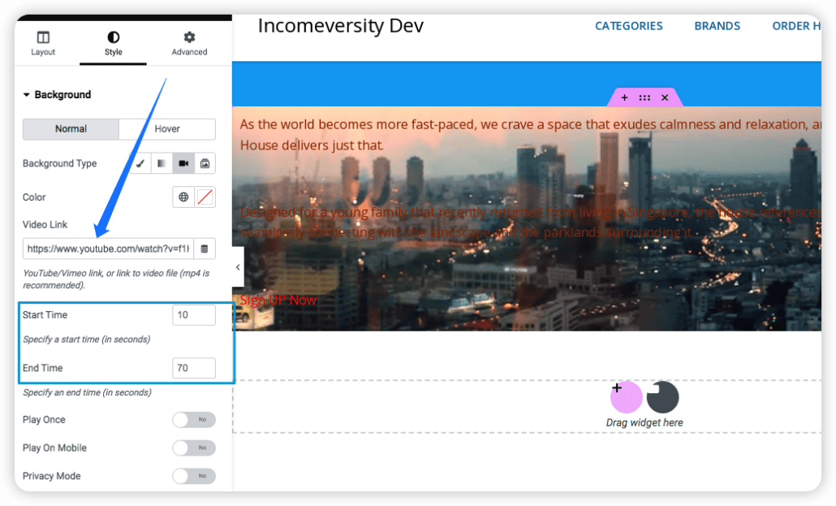Select the Hover background state

tap(167, 128)
